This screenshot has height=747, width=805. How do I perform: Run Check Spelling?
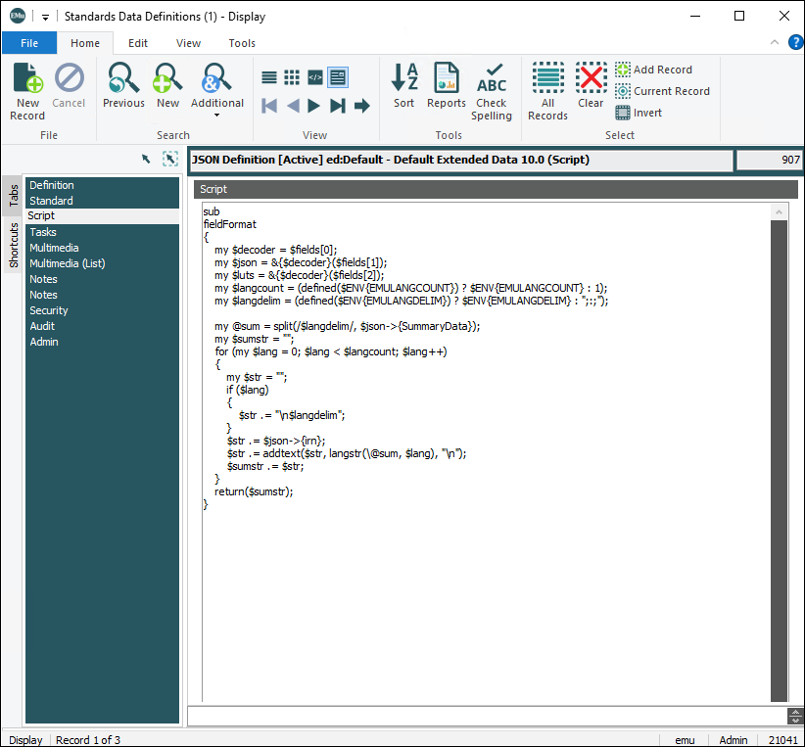click(x=491, y=90)
